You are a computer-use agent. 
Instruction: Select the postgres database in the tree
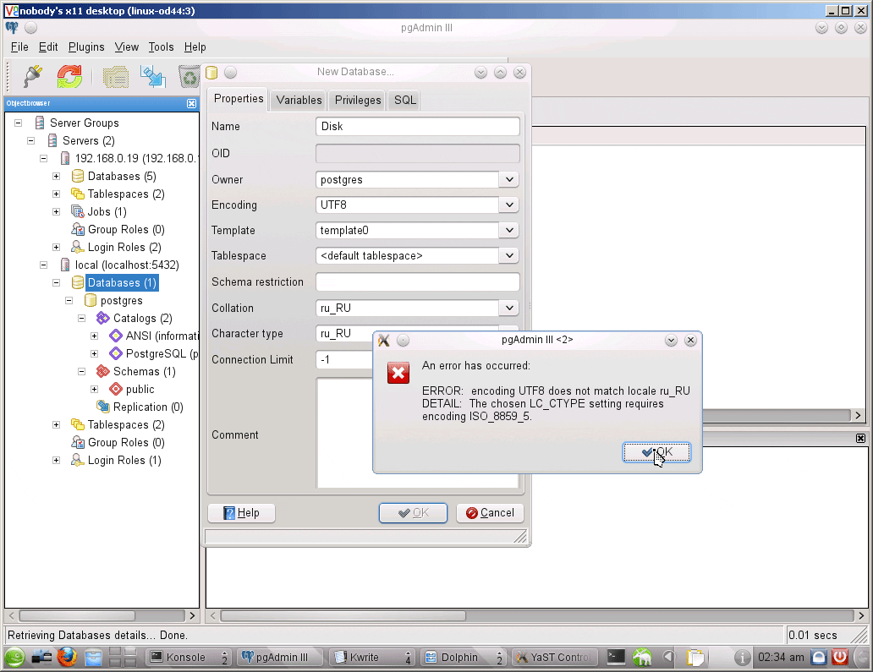tap(121, 301)
